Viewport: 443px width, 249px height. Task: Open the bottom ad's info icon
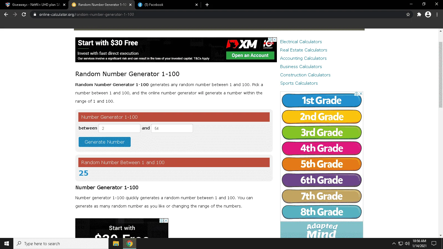coord(162,221)
